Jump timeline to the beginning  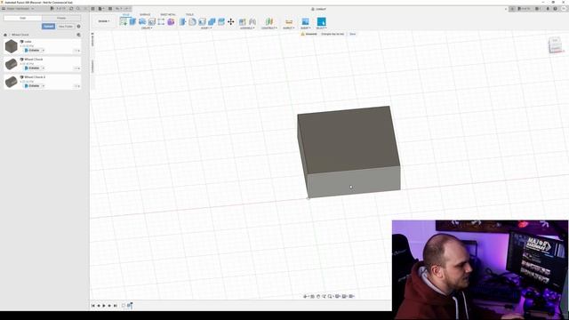[x=92, y=306]
